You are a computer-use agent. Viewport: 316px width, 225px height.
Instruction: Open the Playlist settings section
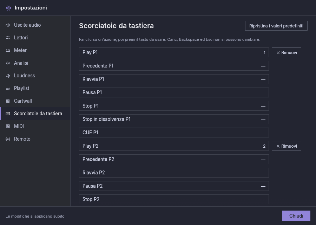35,88
